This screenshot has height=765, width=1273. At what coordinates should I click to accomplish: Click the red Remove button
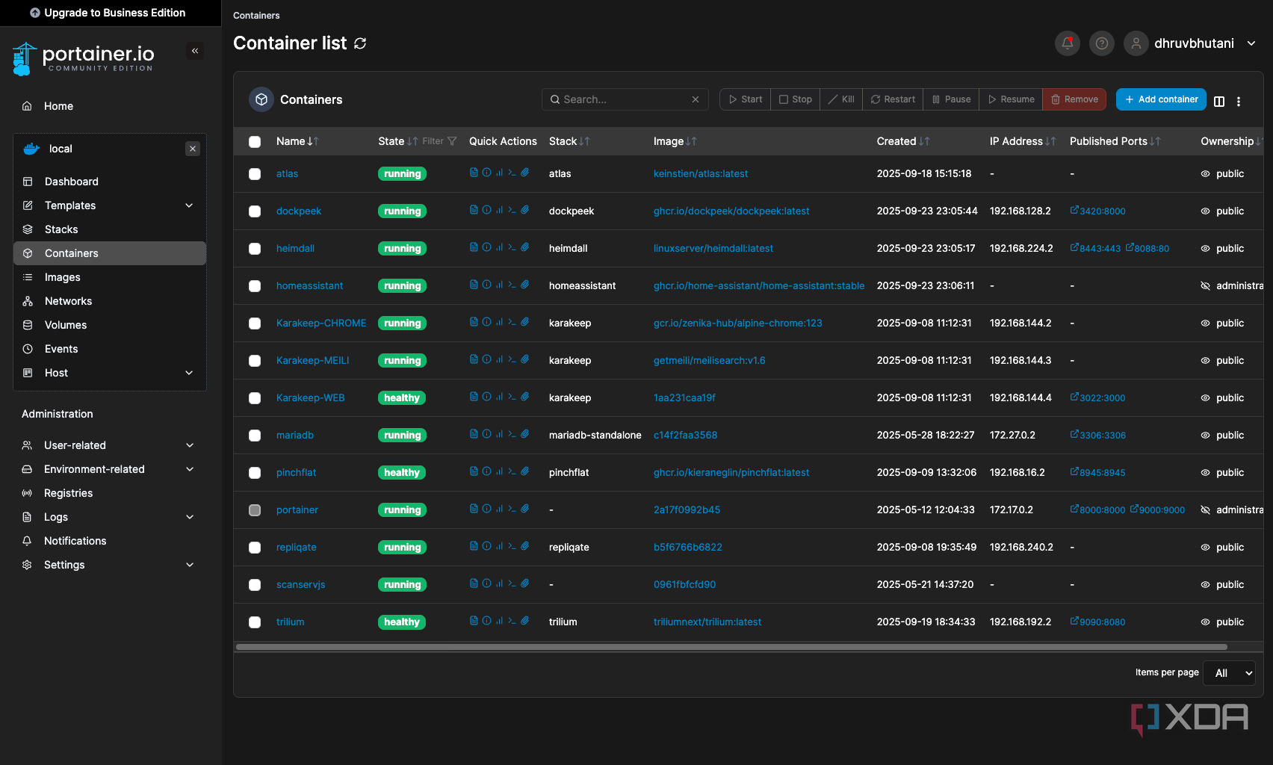click(1074, 99)
